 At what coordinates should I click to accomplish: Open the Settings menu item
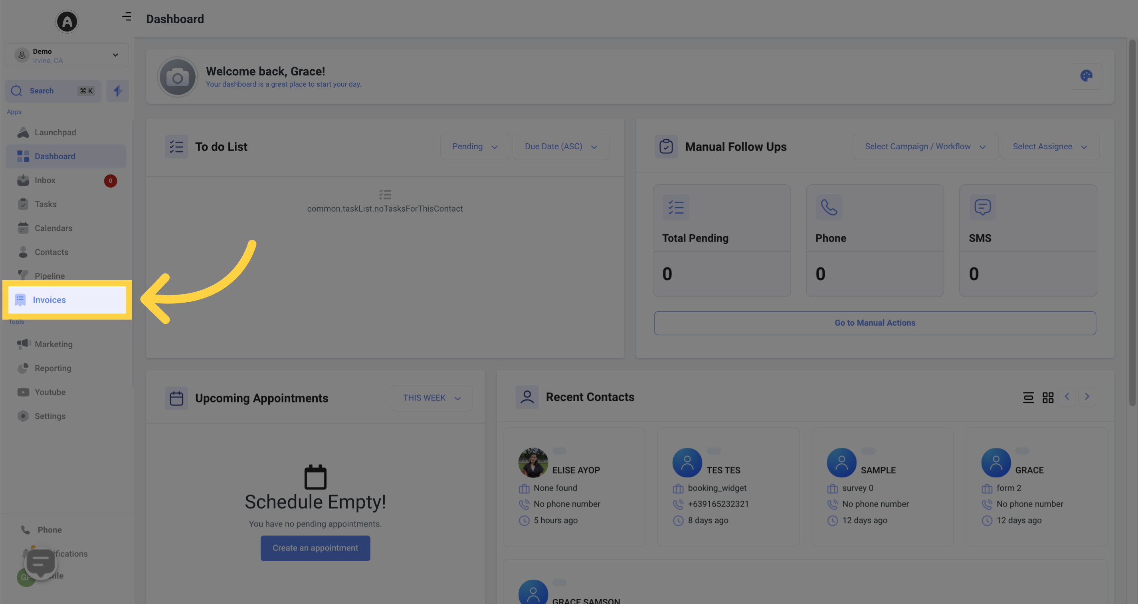point(49,416)
